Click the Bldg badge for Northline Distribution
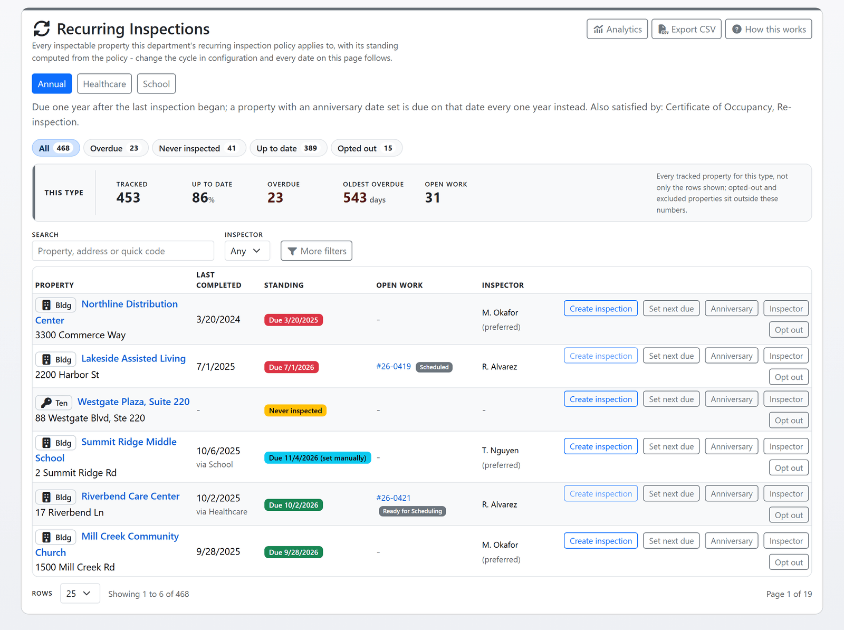Viewport: 844px width, 630px height. pyautogui.click(x=56, y=305)
